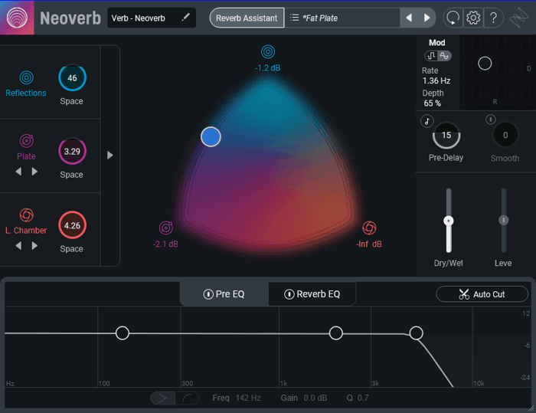Image resolution: width=536 pixels, height=413 pixels.
Task: Select the low-shelf filter shape button
Action: coord(187,398)
